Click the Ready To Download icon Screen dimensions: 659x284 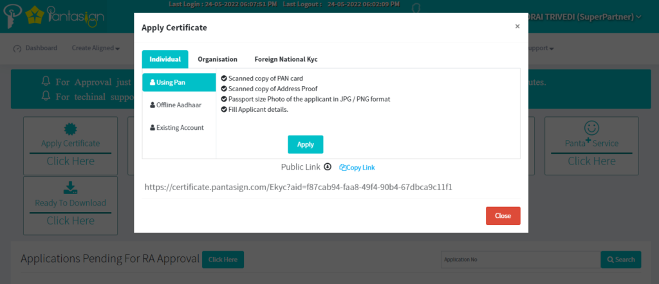tap(70, 188)
